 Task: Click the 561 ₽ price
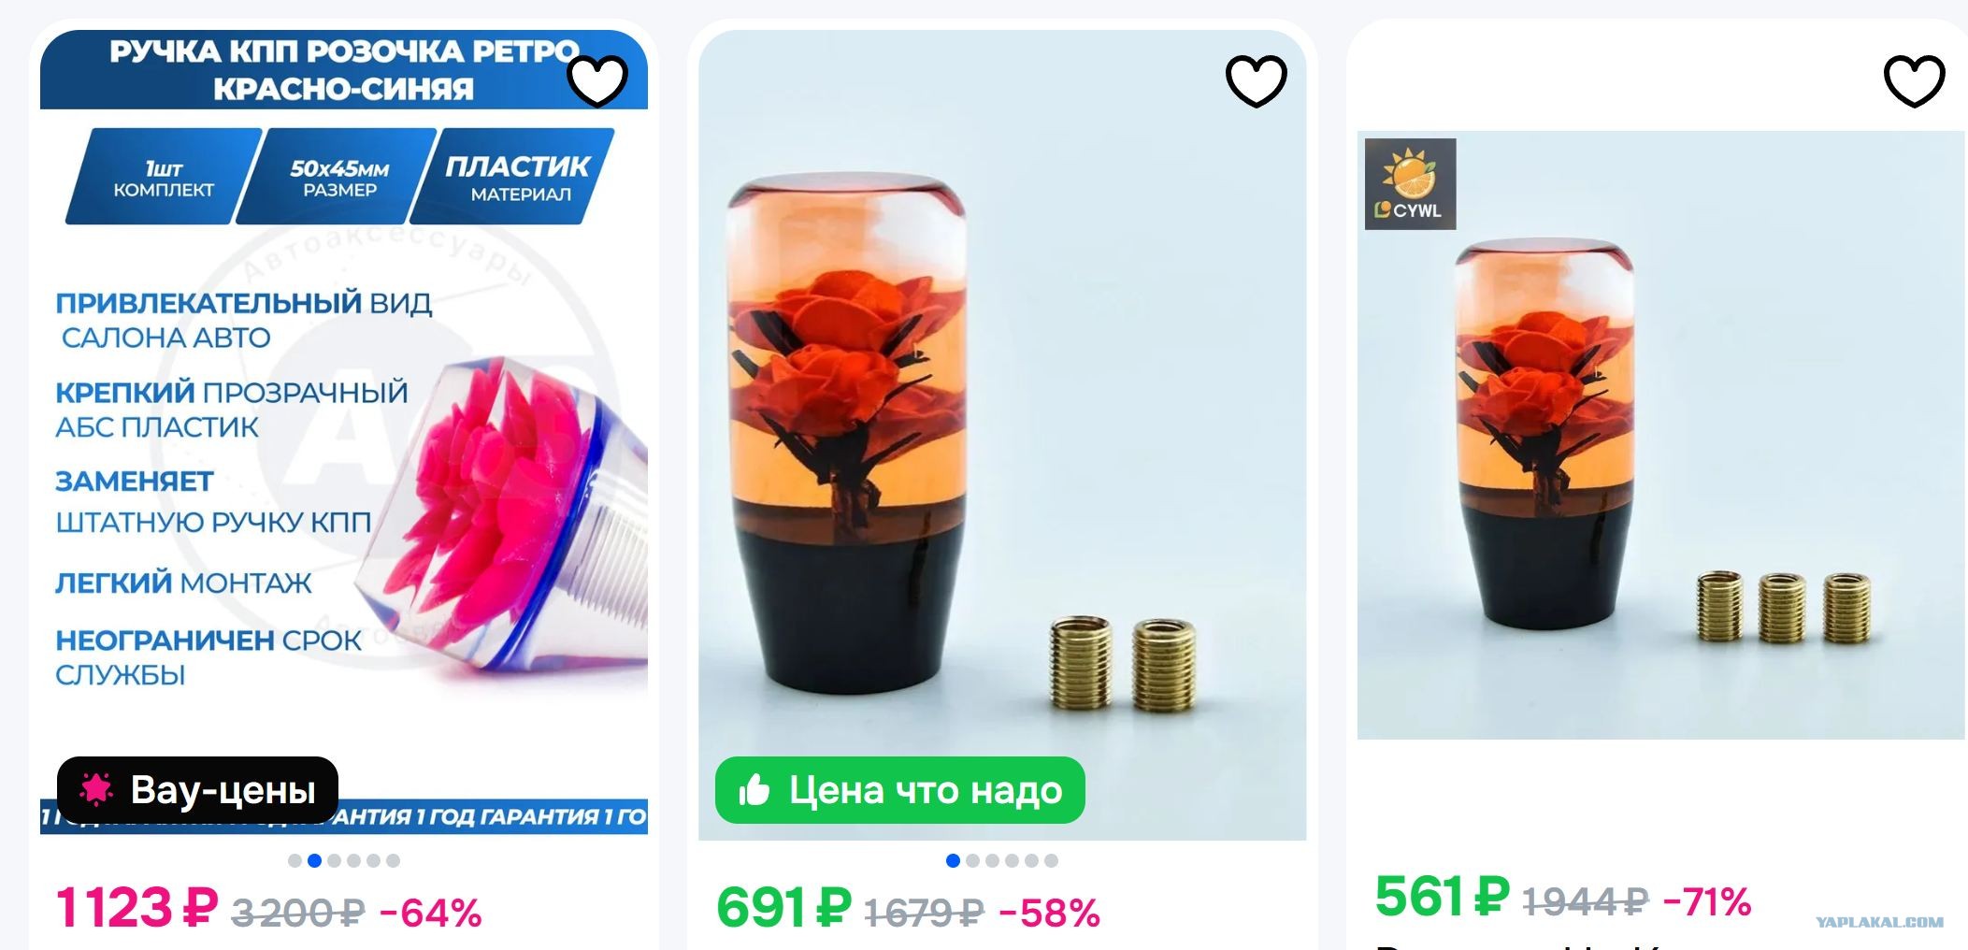click(1442, 897)
